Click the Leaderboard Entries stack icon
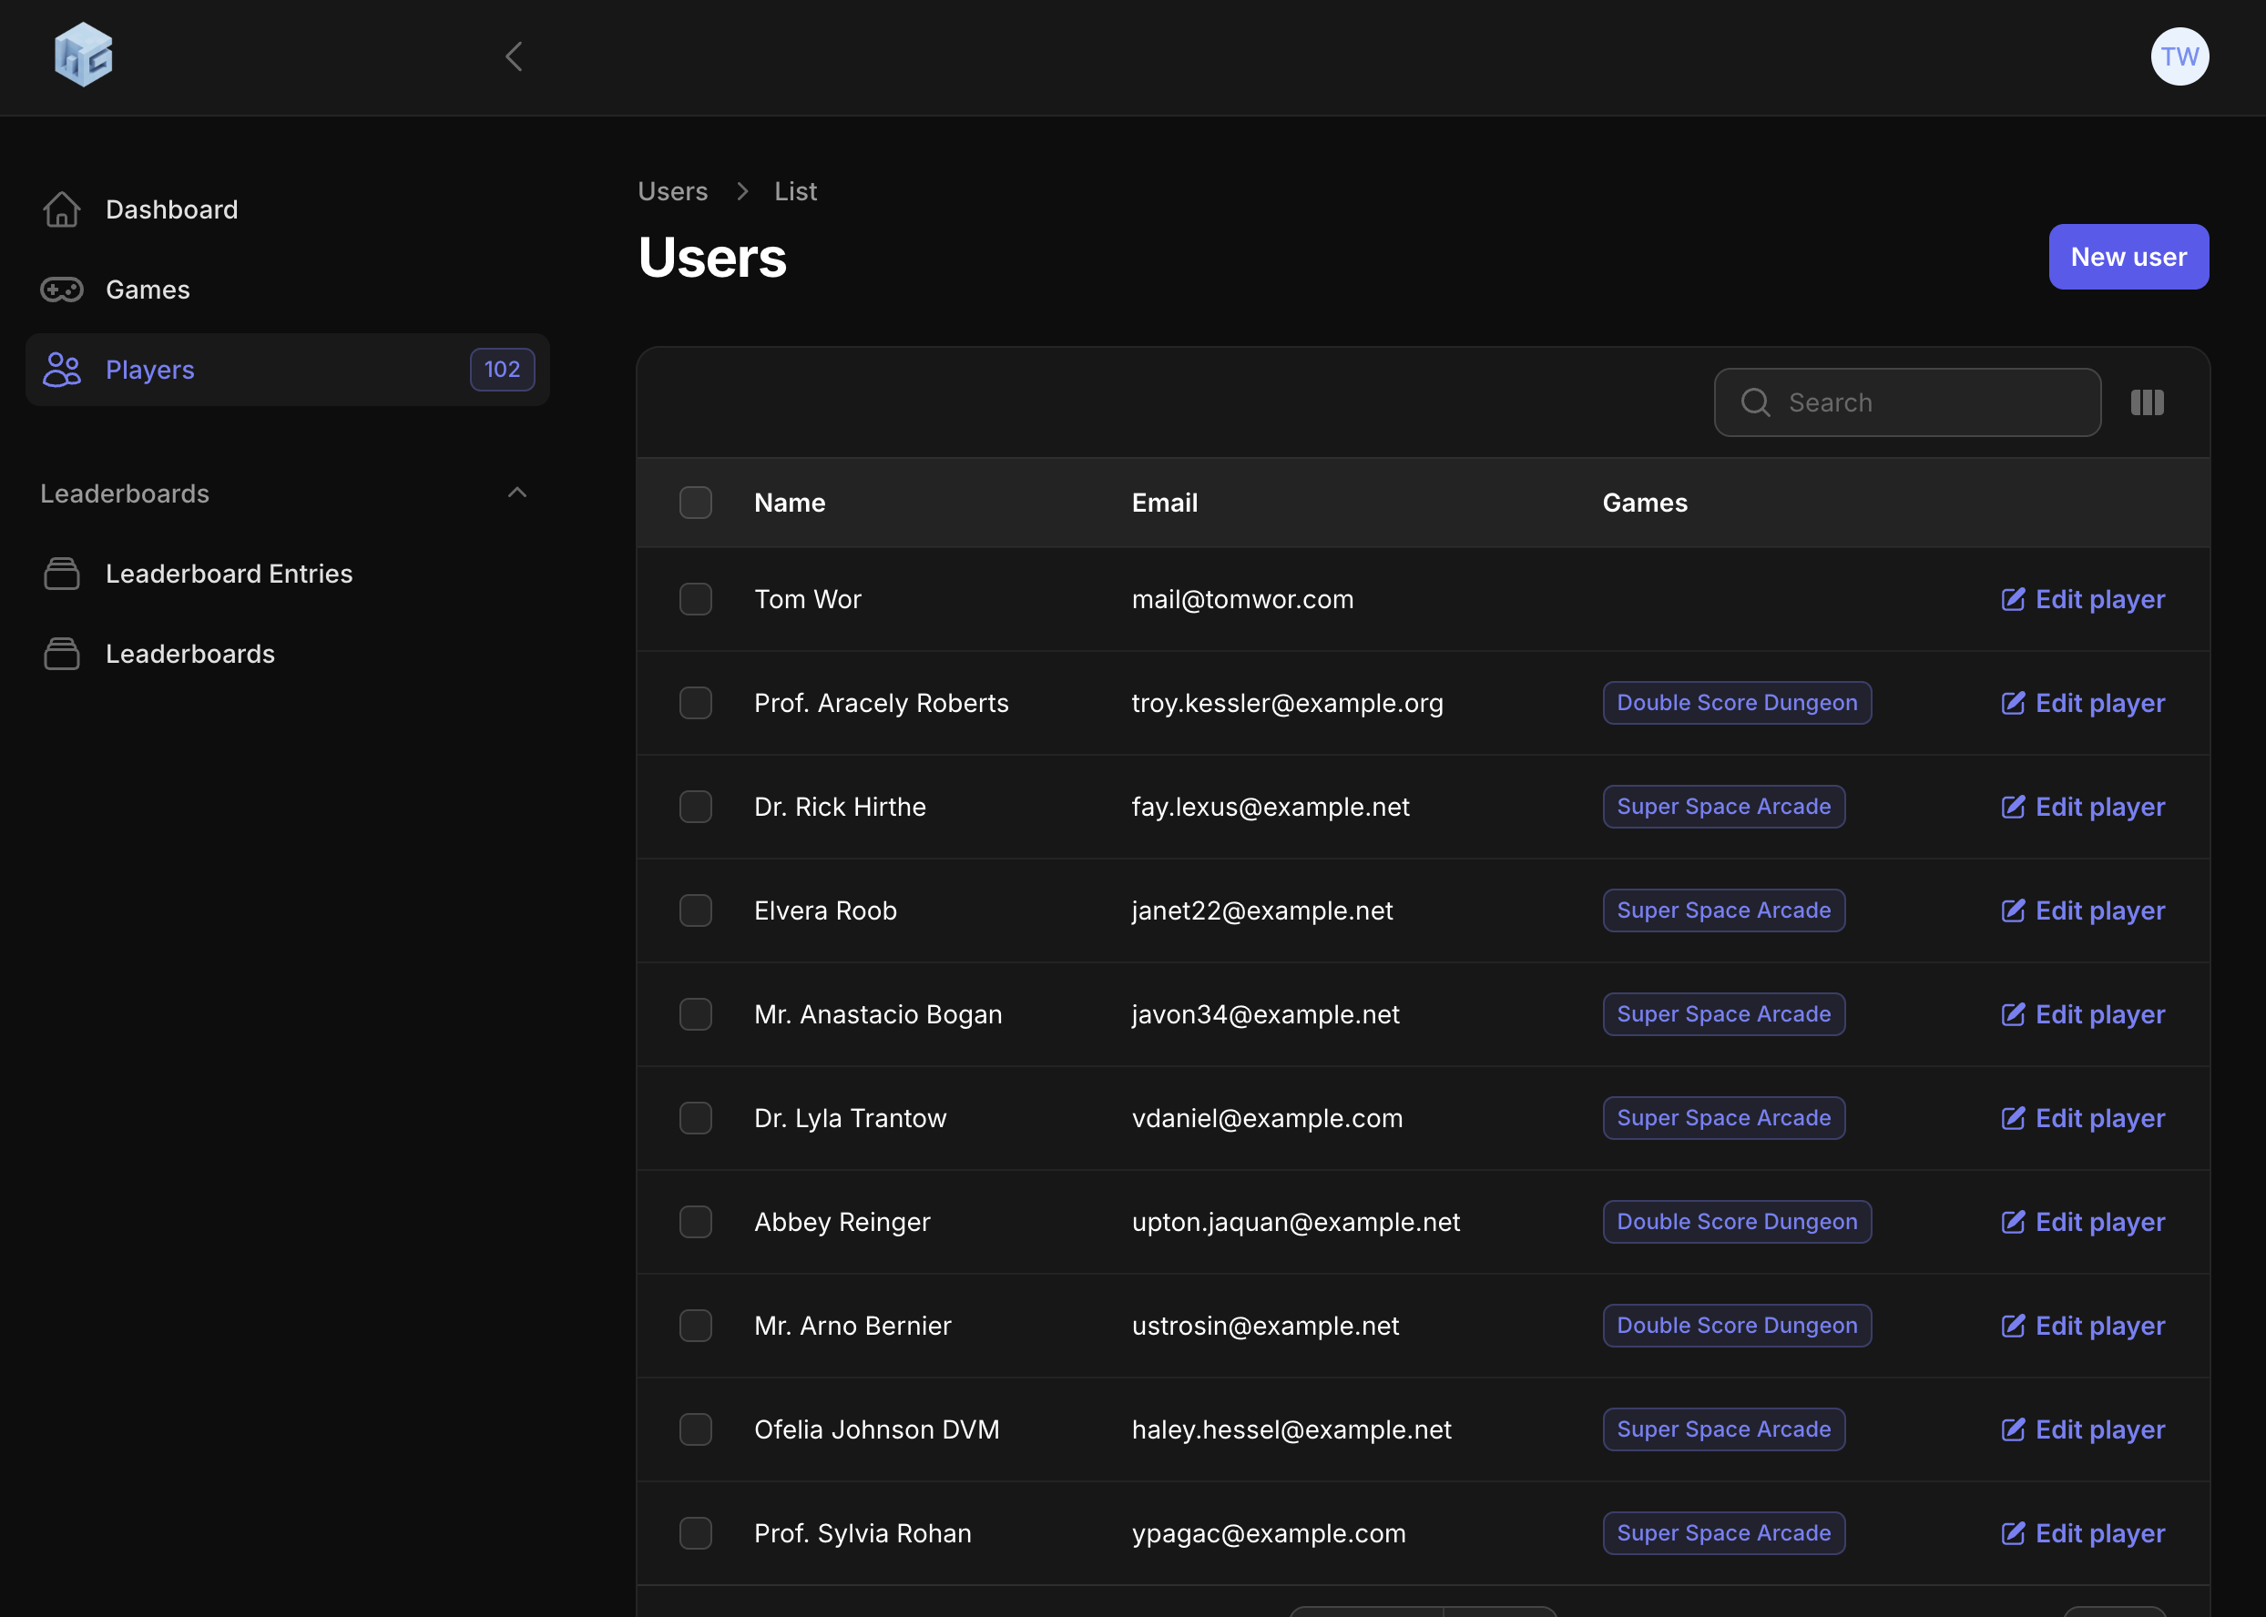Screen dimensions: 2266x1617 (x=62, y=574)
